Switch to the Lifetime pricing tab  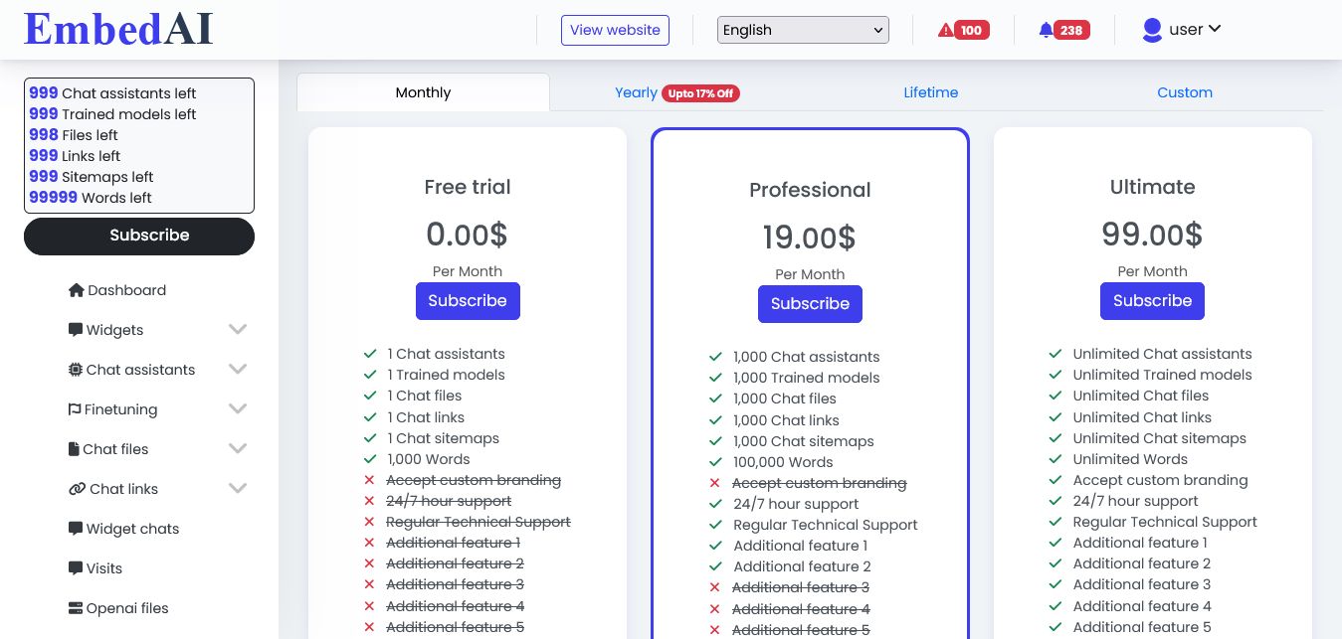coord(931,92)
